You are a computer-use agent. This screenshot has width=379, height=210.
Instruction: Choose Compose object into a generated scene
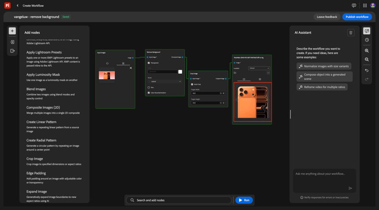pos(324,77)
